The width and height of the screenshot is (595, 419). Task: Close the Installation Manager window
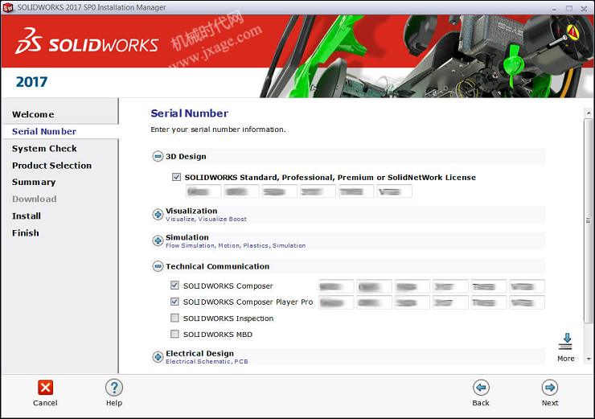584,8
